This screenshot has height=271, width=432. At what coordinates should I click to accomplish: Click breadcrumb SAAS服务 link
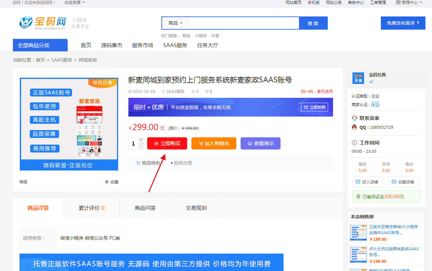point(62,60)
